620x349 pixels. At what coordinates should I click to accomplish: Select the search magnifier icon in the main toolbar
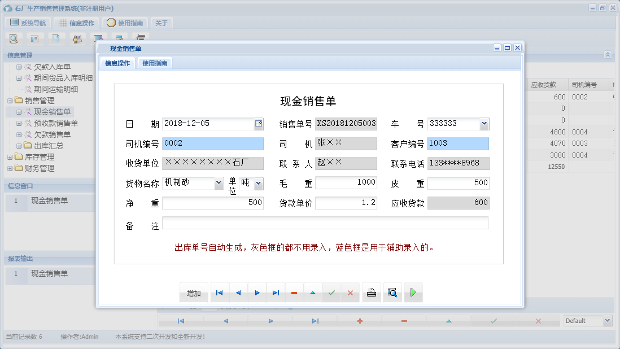tap(14, 38)
